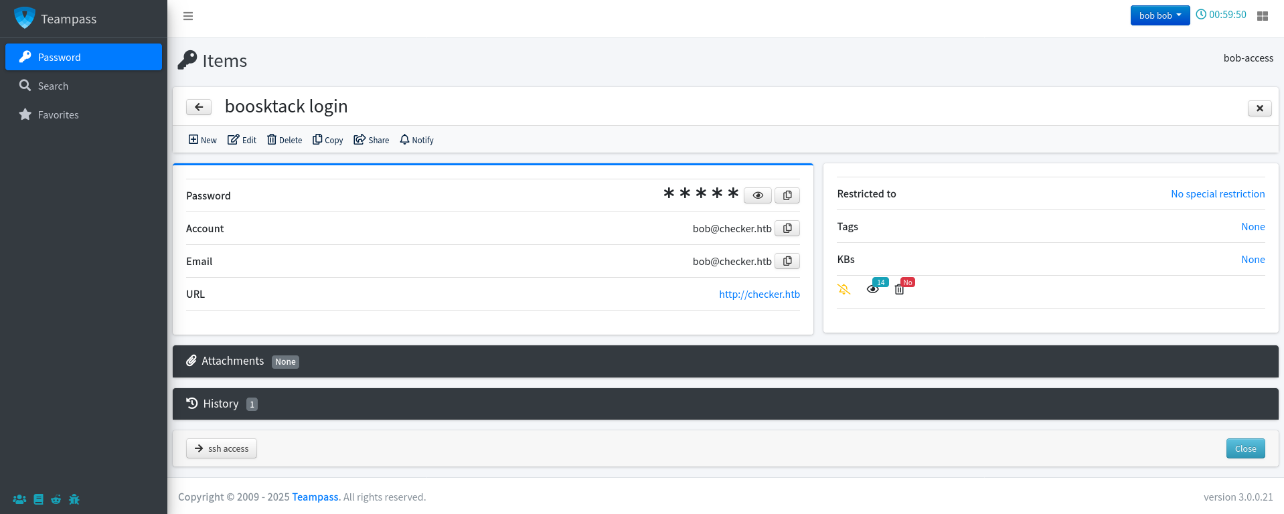Go back with the arrow button

199,107
